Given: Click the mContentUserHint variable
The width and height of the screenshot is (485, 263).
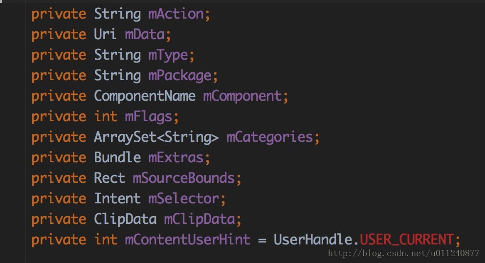Looking at the screenshot, I should coord(187,240).
